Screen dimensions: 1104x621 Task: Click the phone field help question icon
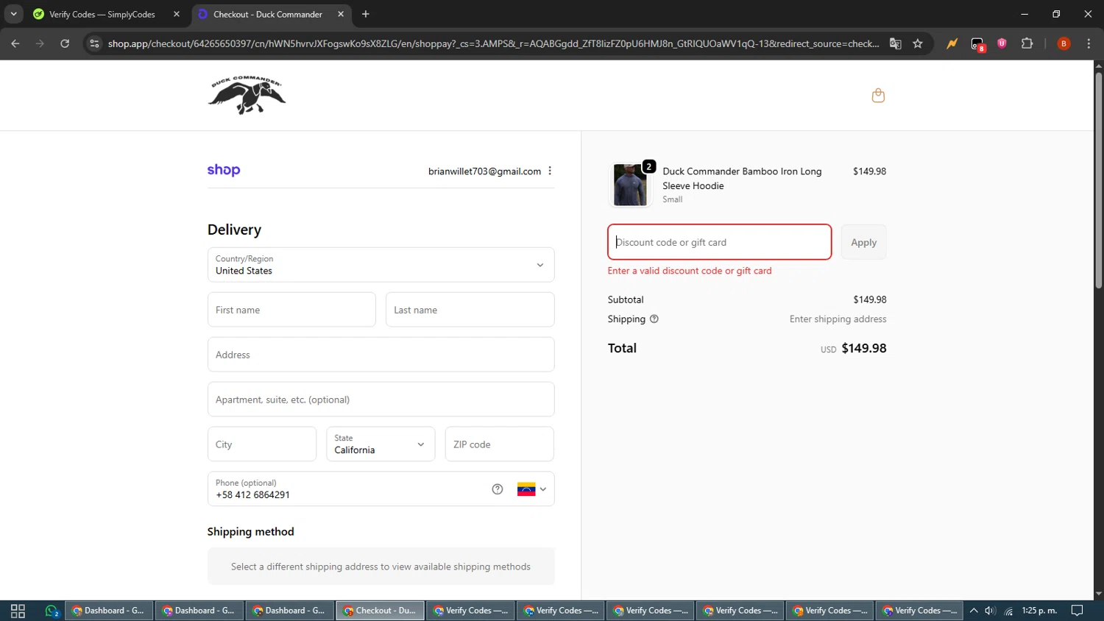498,489
